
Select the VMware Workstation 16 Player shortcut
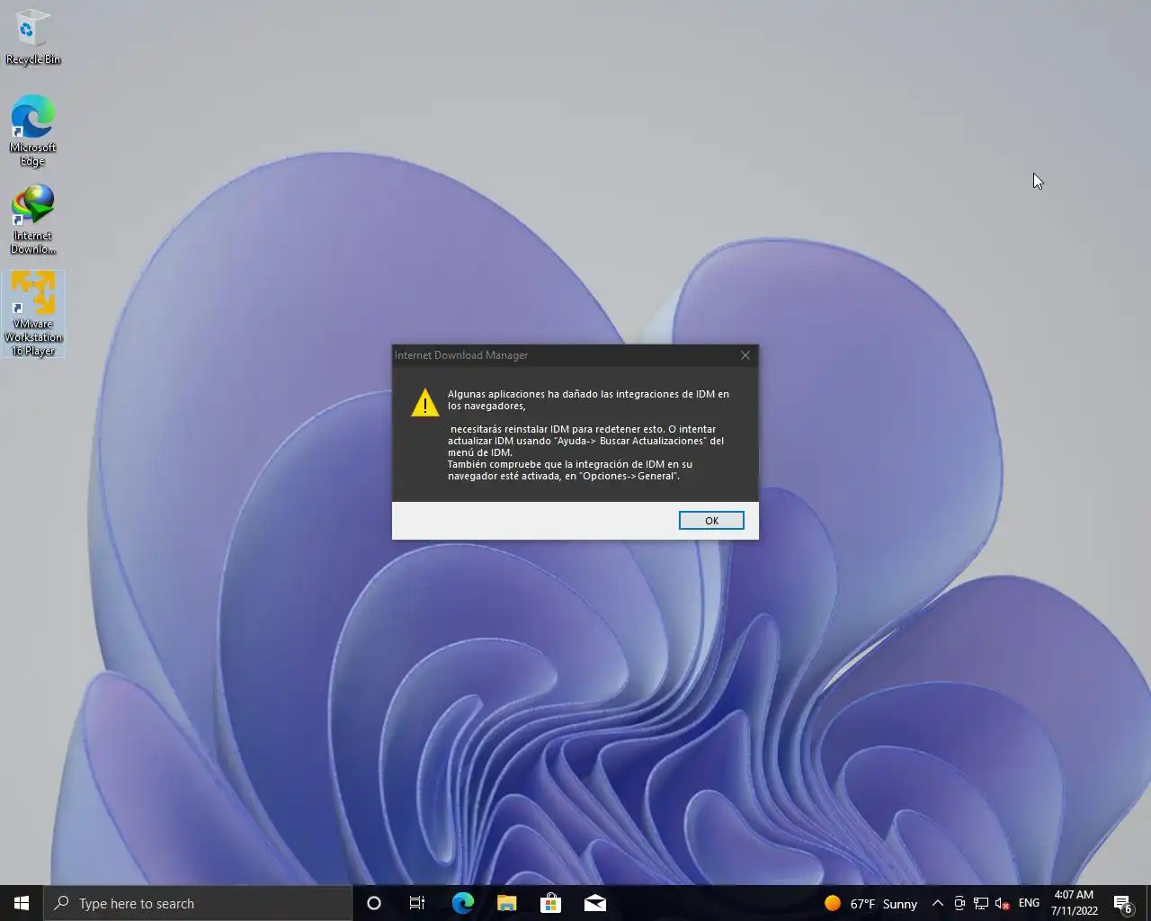(33, 314)
